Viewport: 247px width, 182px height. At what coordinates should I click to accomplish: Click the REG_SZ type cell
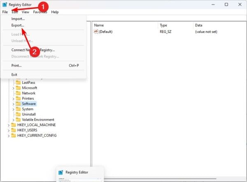[165, 32]
